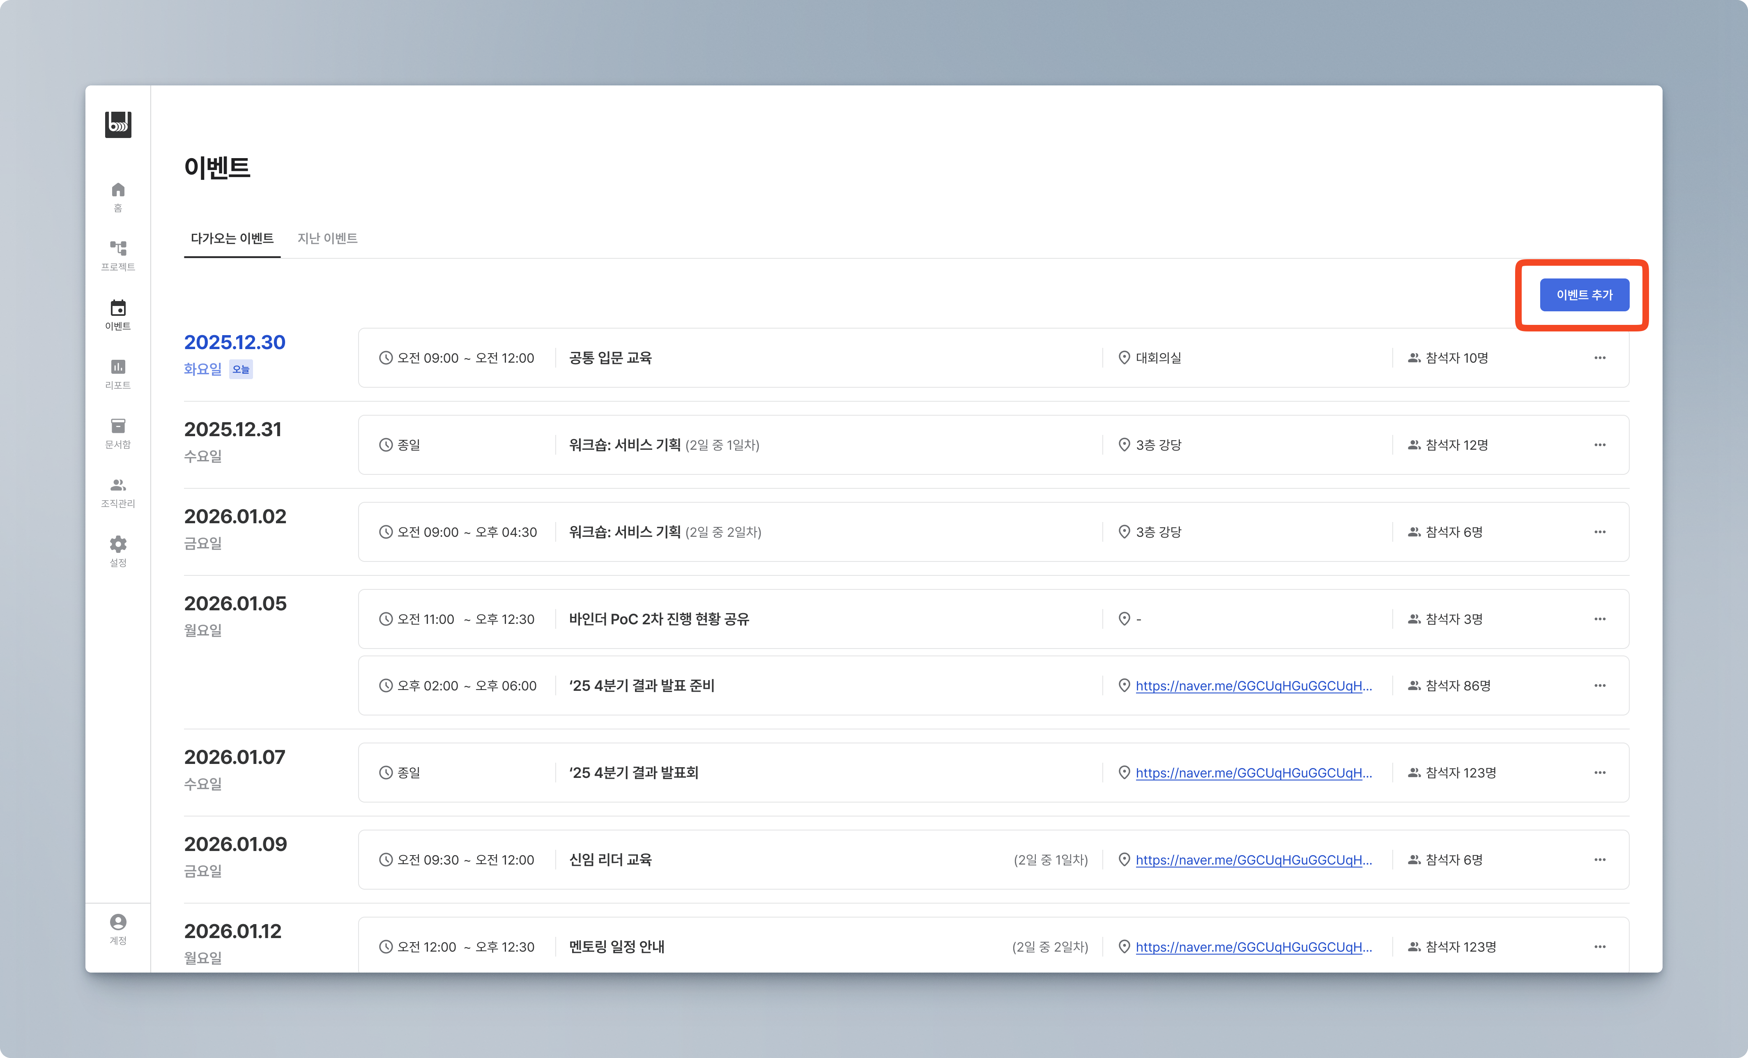
Task: Click the app logo at top left
Action: click(118, 124)
